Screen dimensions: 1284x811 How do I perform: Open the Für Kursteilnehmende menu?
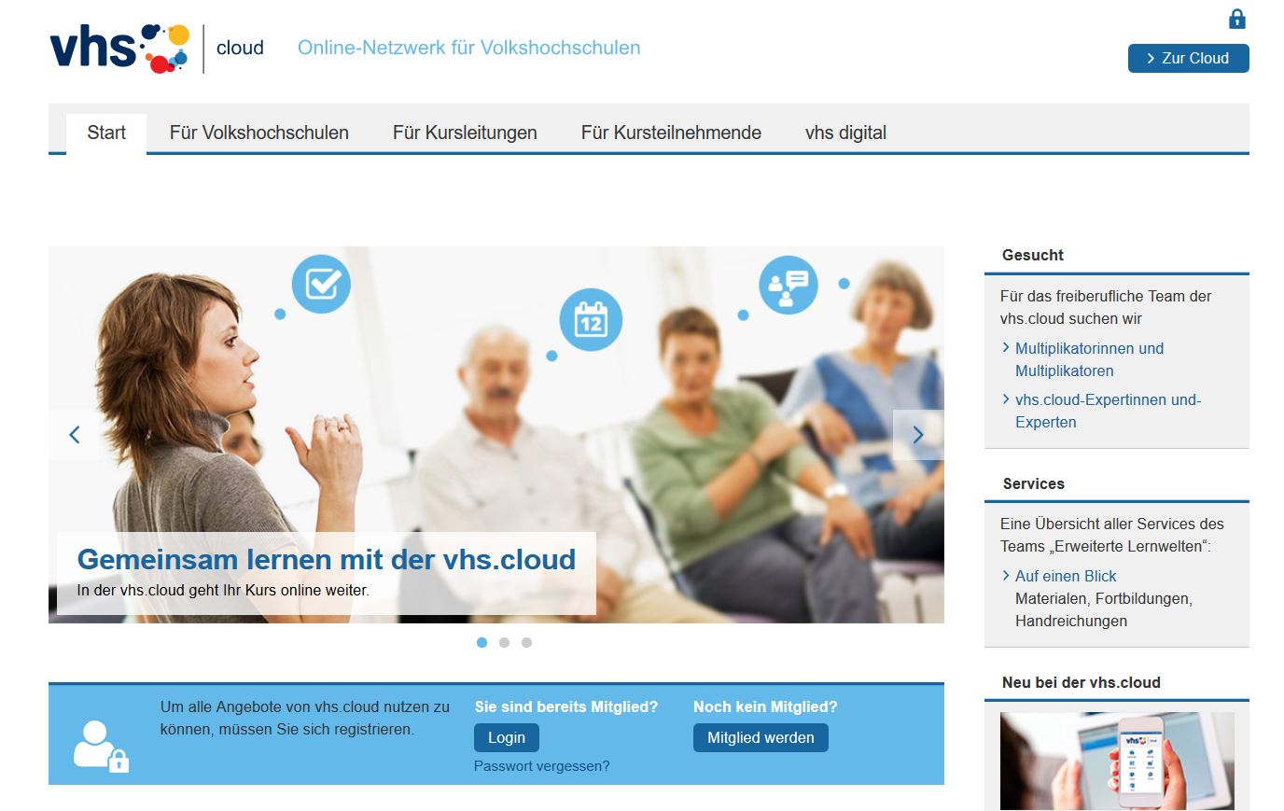point(671,133)
